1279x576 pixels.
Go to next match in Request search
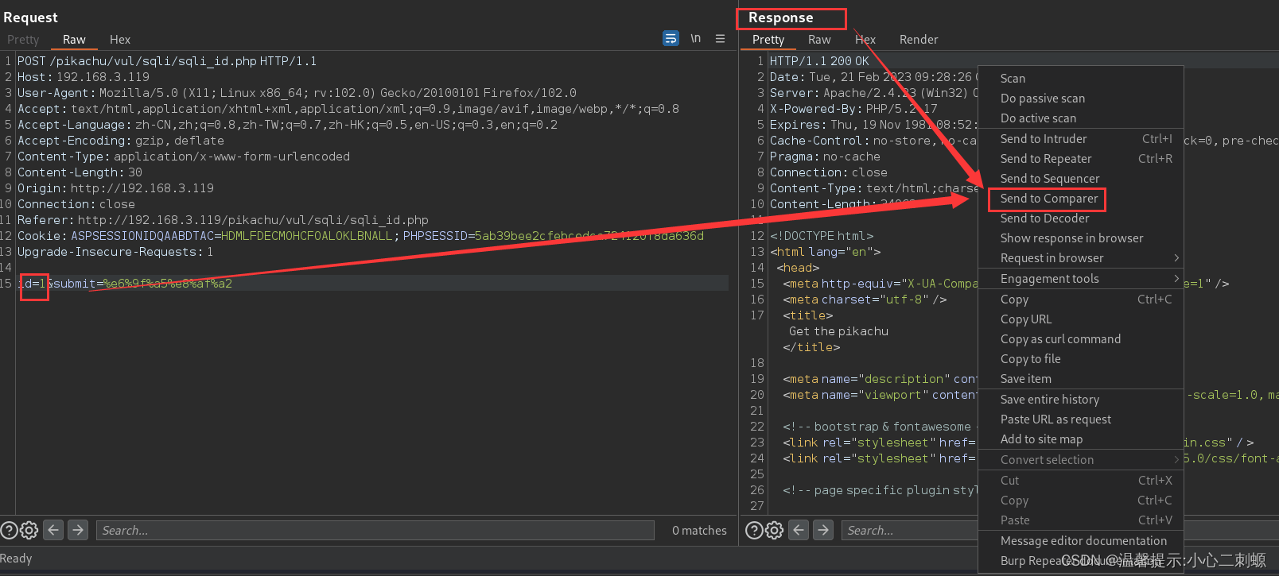(x=78, y=530)
